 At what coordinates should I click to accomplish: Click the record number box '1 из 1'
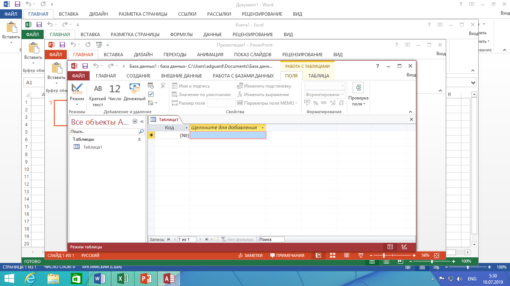tap(187, 239)
